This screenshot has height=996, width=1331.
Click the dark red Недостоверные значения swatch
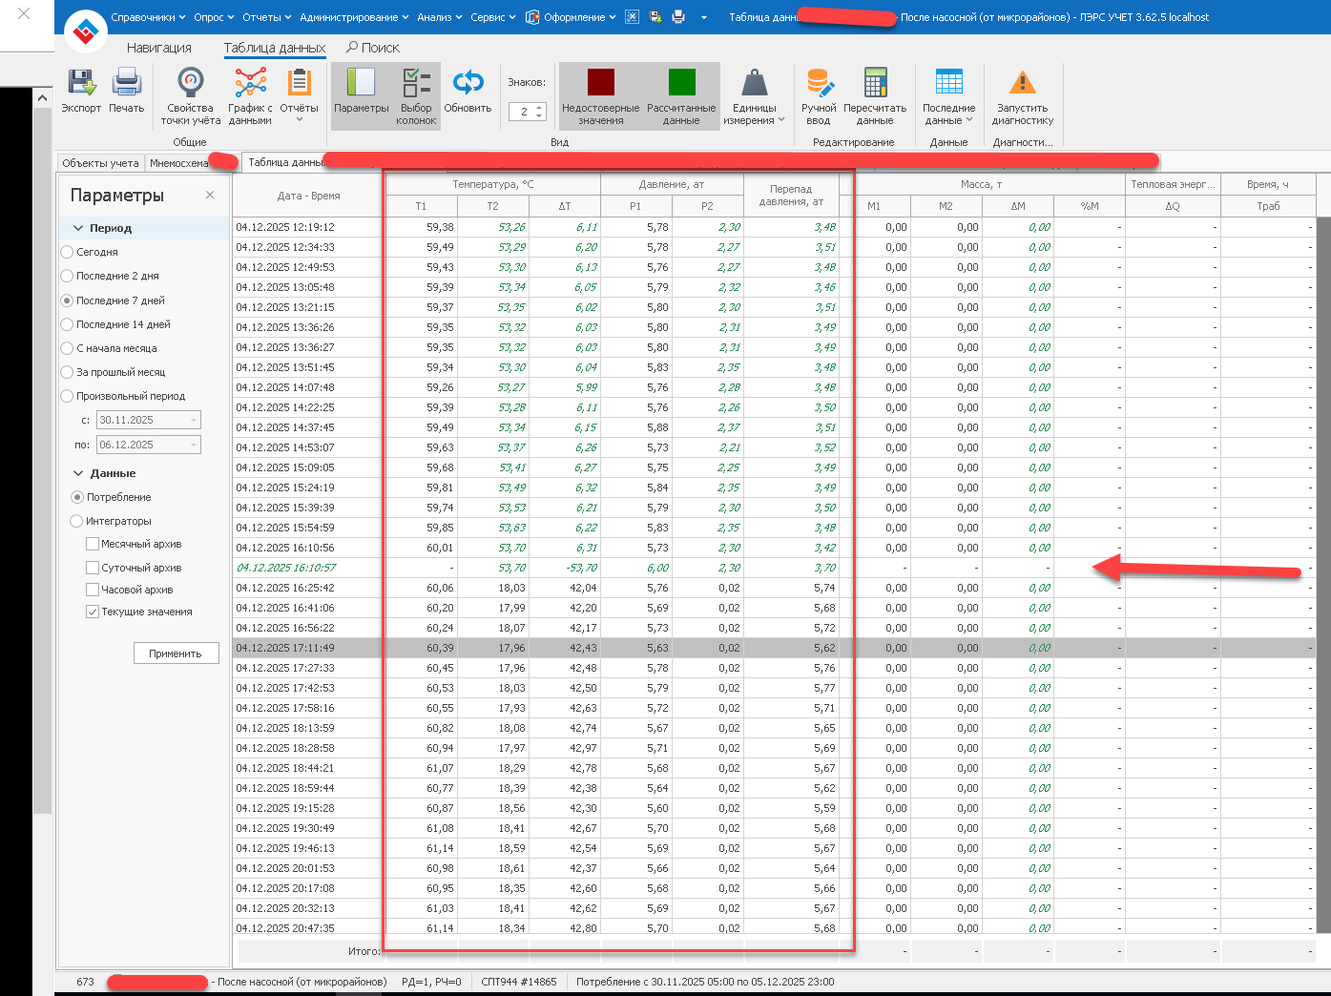pos(600,83)
